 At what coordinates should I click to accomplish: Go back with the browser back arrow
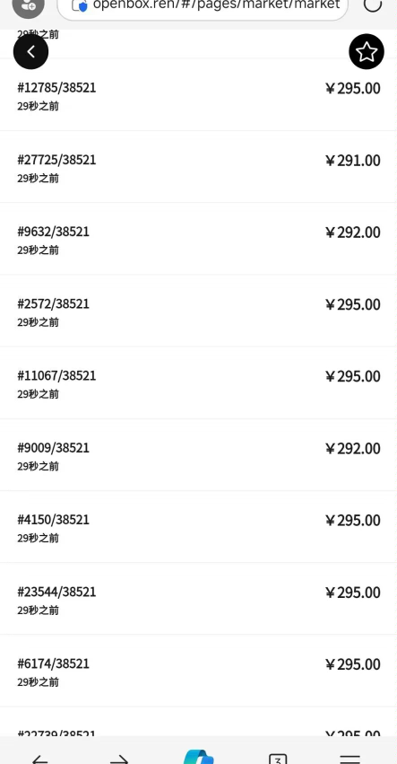[40, 758]
